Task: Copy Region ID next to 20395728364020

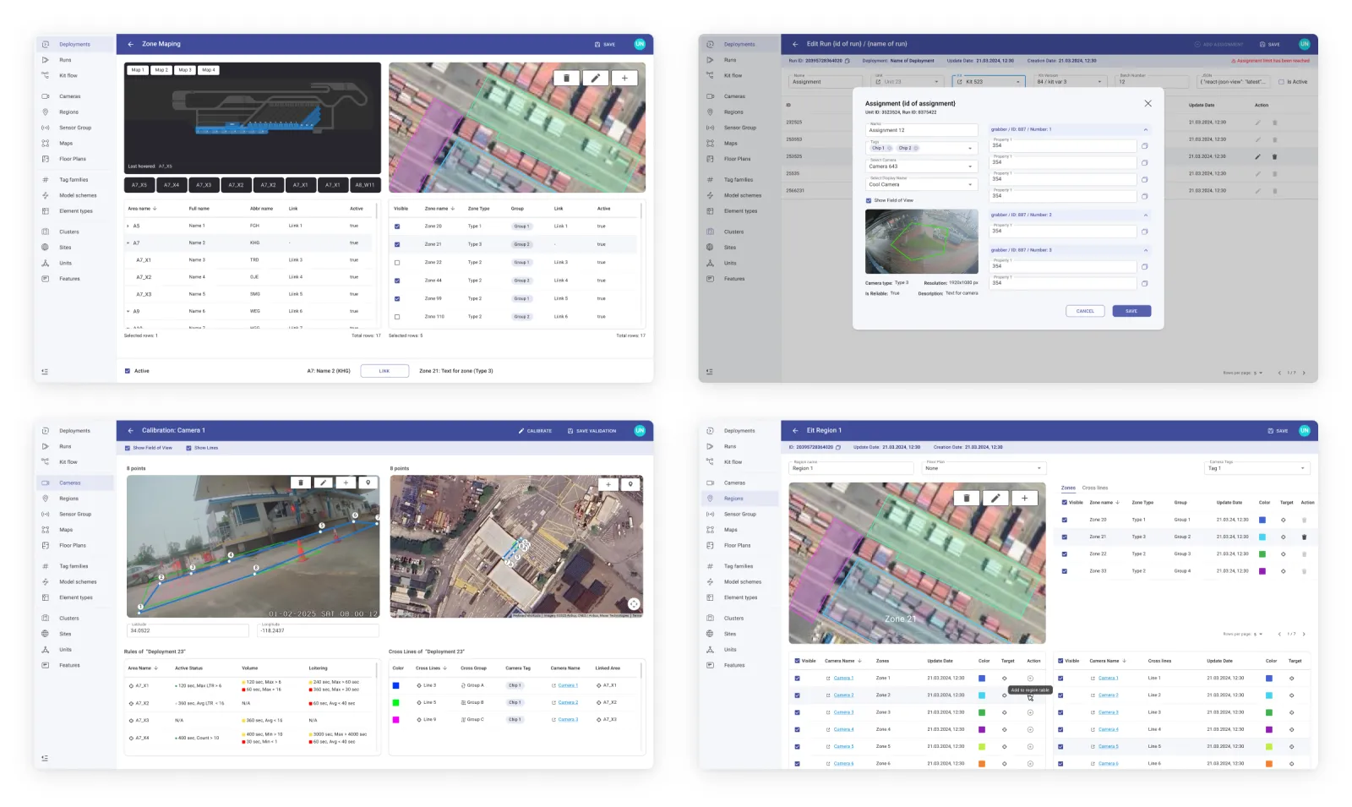Action: click(x=837, y=447)
